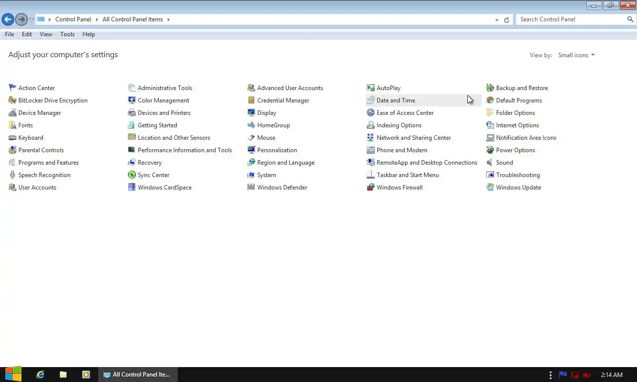Launch Internet Explorer from the taskbar
The width and height of the screenshot is (637, 382).
pos(40,375)
